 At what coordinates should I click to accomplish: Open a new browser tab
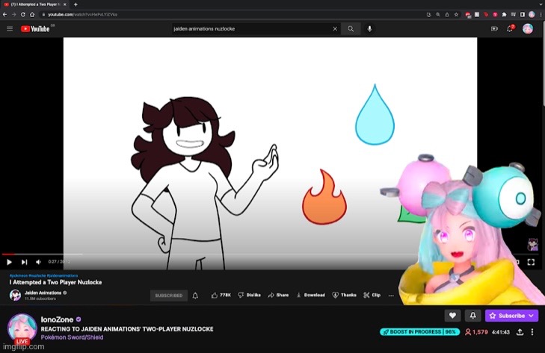click(76, 4)
